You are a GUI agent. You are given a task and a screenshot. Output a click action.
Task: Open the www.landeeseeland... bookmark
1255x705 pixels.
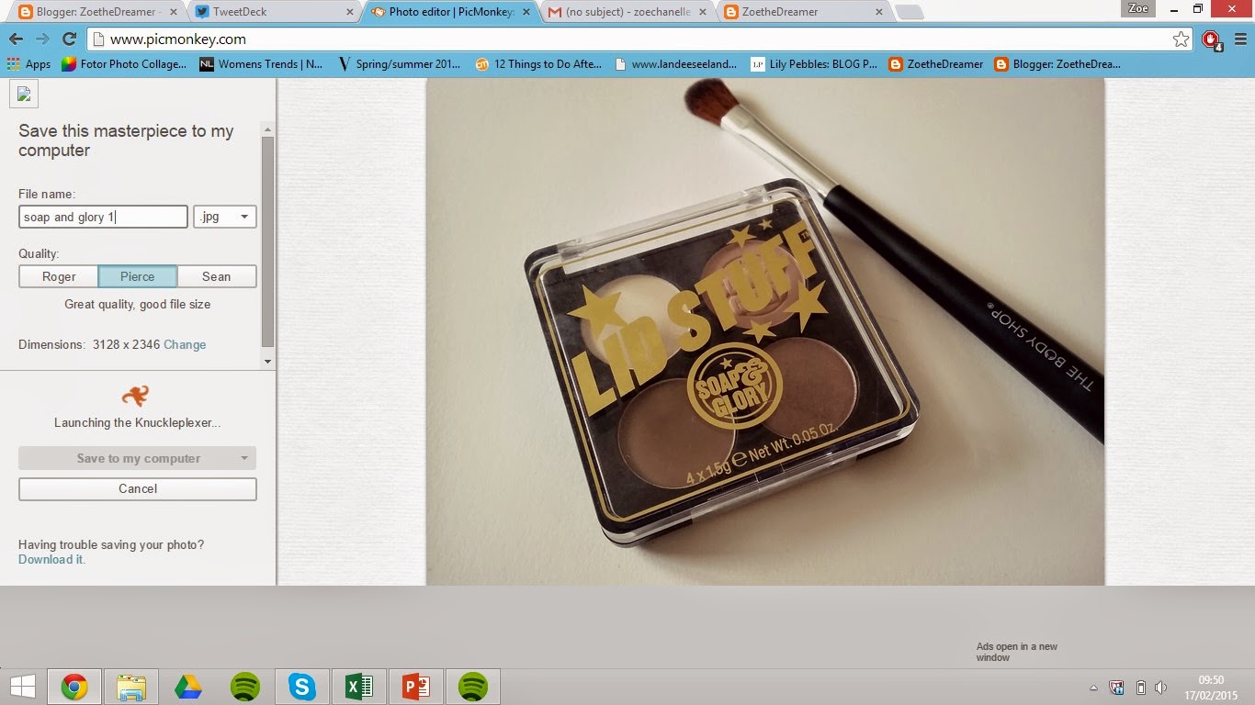coord(675,64)
